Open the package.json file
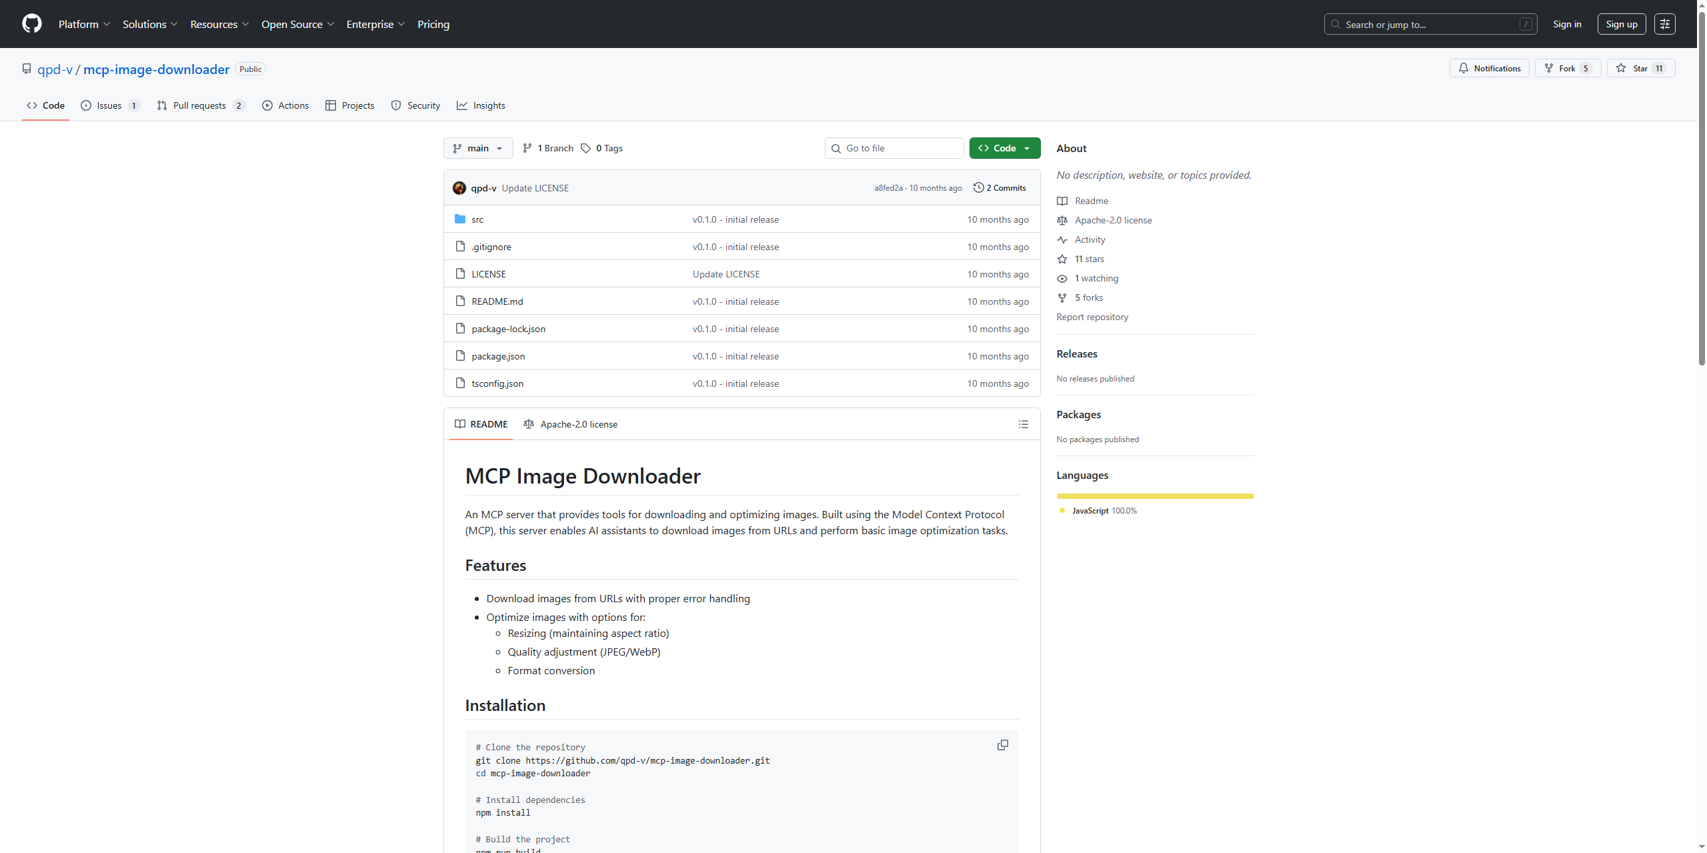Viewport: 1707px width, 853px height. [x=498, y=356]
